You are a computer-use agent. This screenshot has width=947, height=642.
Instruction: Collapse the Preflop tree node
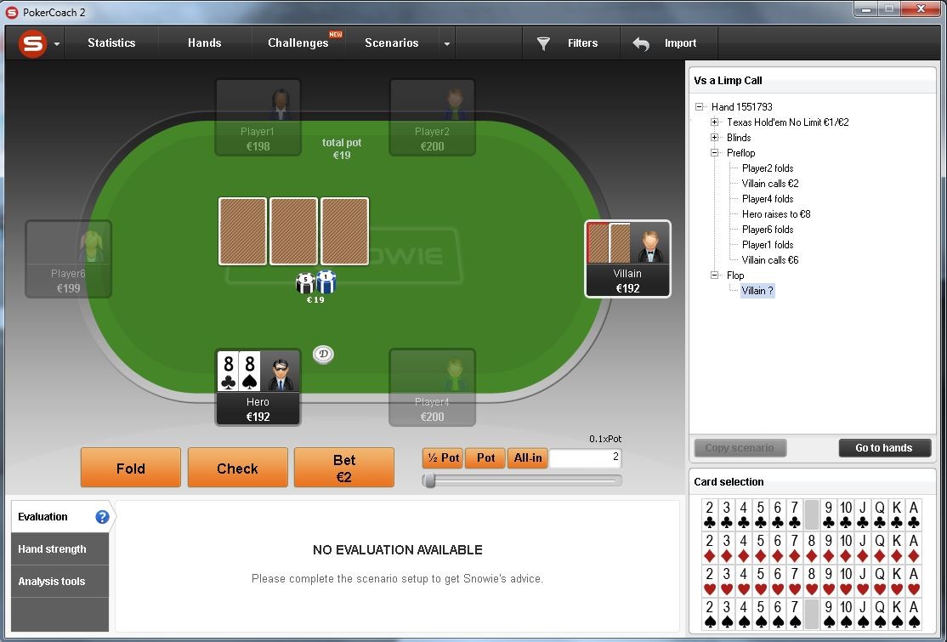[x=714, y=153]
